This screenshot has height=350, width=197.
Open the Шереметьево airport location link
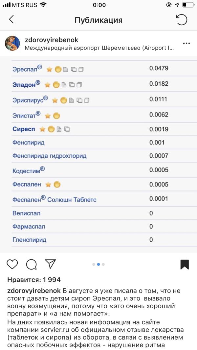click(x=99, y=48)
